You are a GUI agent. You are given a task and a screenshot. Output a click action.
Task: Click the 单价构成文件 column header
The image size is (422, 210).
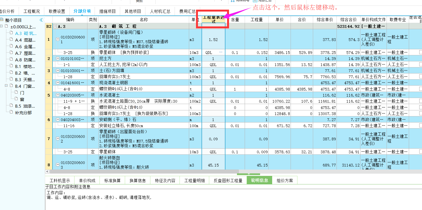pos(373,20)
